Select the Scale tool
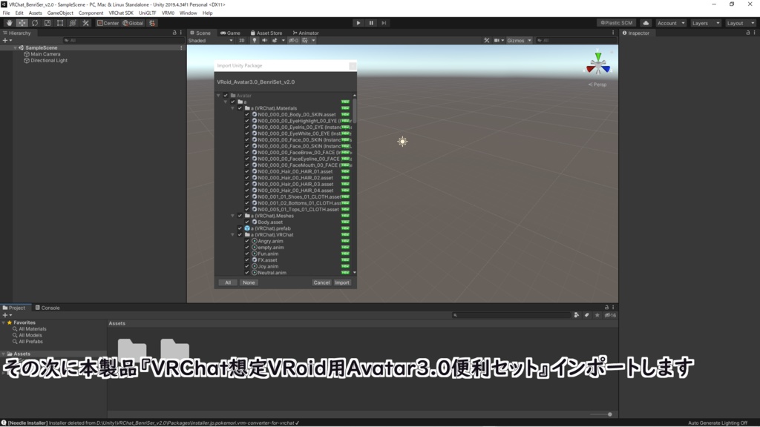 [47, 23]
